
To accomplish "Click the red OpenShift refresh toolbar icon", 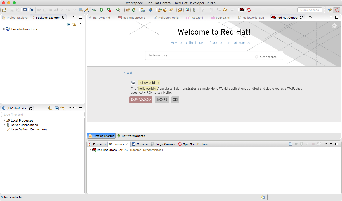I will coord(249,10).
